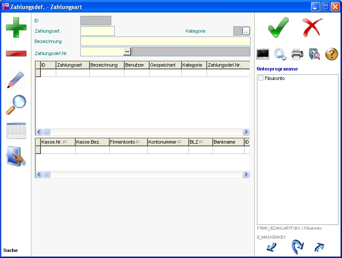Open the Kategorie lookup button
The height and width of the screenshot is (258, 342).
[x=246, y=31]
